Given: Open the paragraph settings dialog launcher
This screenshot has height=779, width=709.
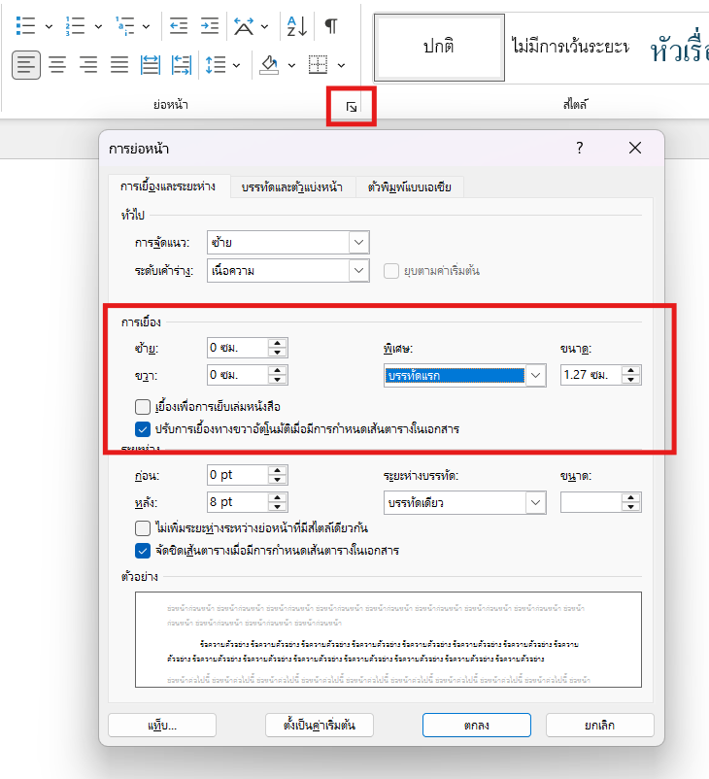Looking at the screenshot, I should (352, 107).
